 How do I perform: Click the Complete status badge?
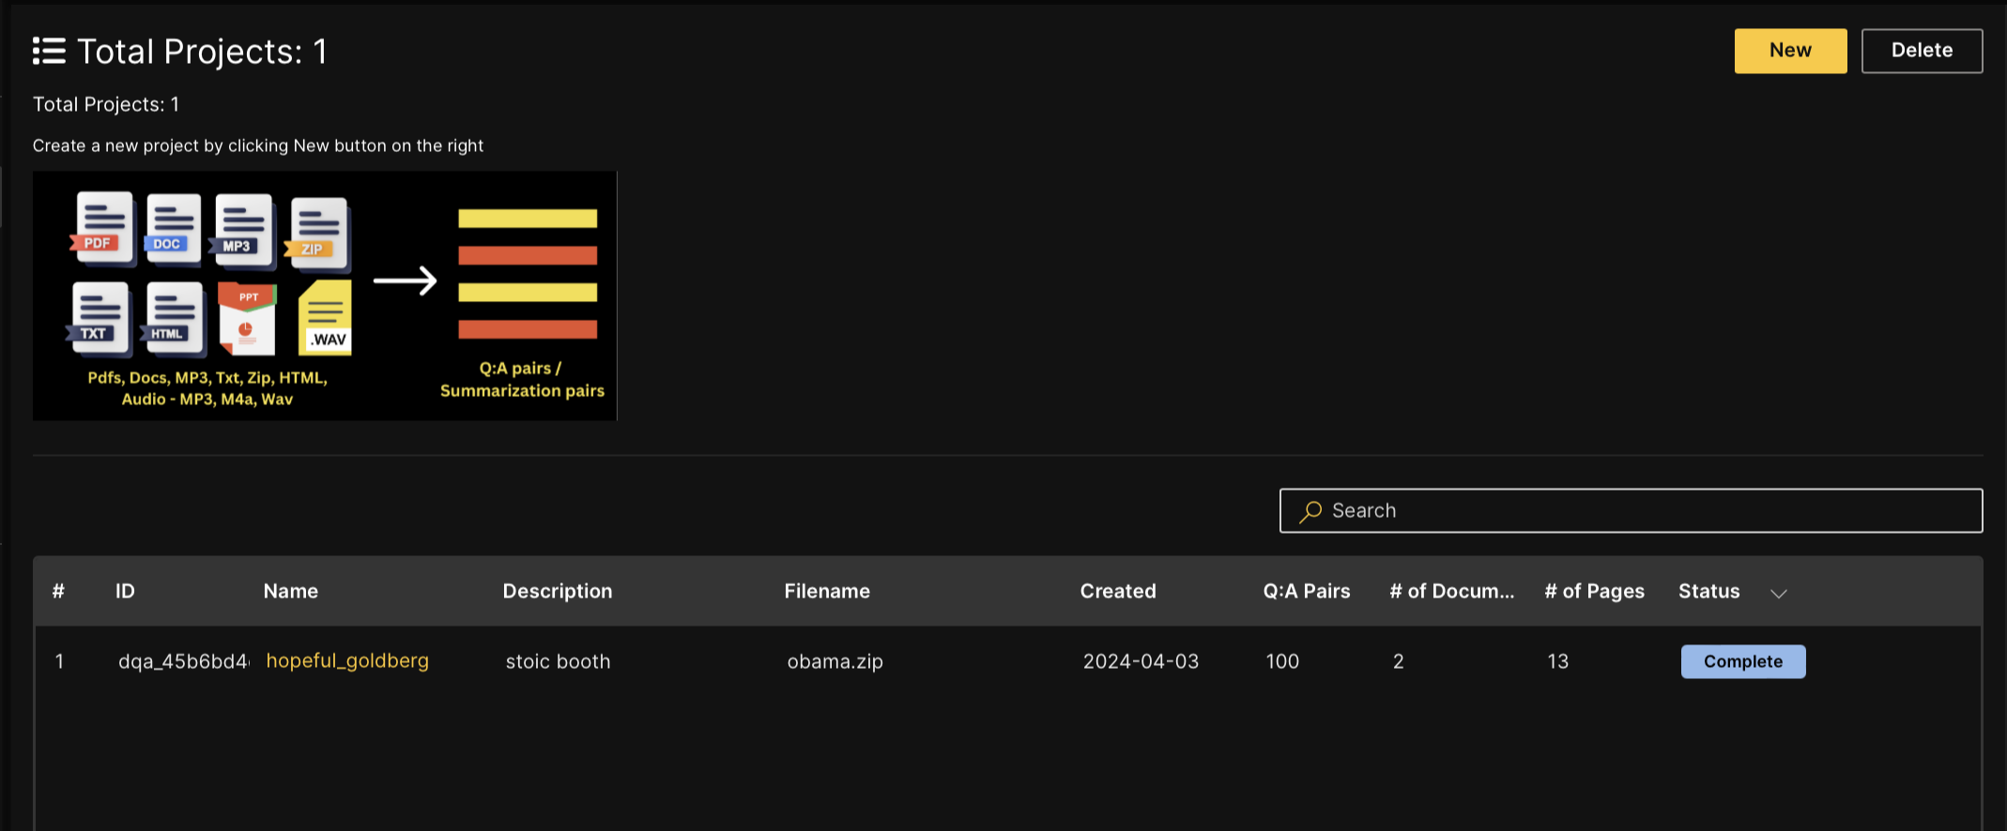pyautogui.click(x=1742, y=661)
